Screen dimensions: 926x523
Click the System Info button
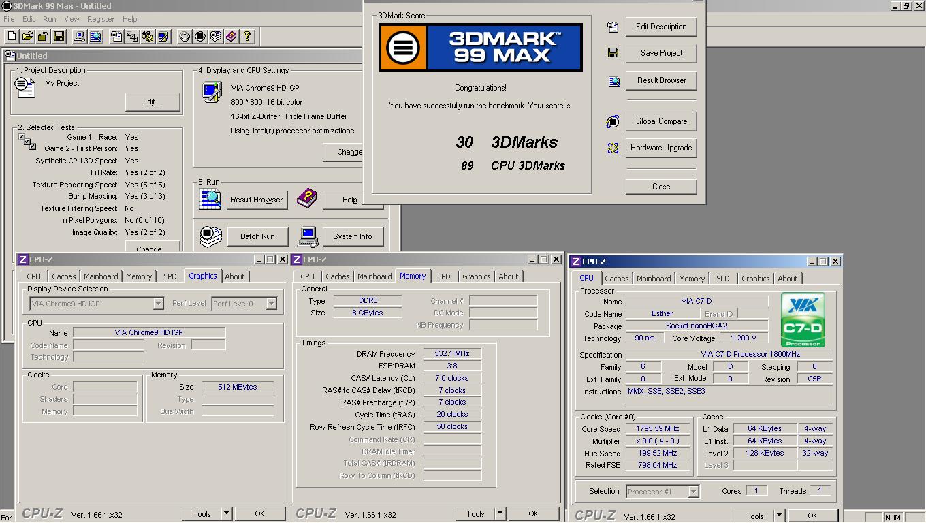pyautogui.click(x=353, y=236)
